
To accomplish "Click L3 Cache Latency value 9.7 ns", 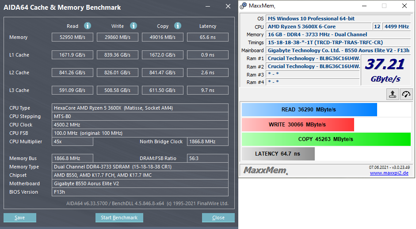I will click(x=208, y=90).
